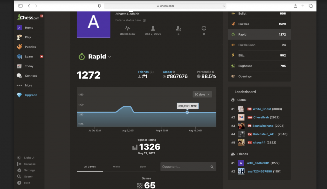The height and width of the screenshot is (189, 327).
Task: Open ChessBrah leaderboard profile
Action: (x=261, y=117)
